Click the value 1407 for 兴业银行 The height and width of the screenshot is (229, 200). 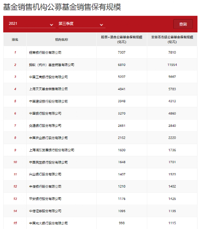point(121,174)
